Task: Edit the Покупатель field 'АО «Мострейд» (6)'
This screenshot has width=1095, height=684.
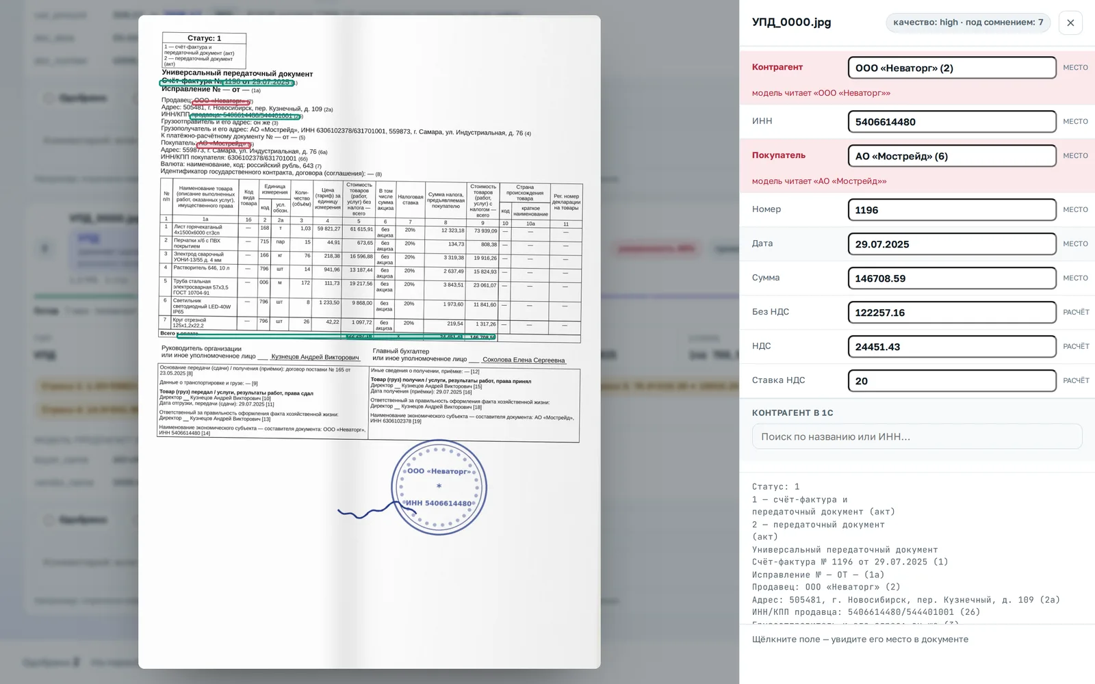Action: point(952,156)
